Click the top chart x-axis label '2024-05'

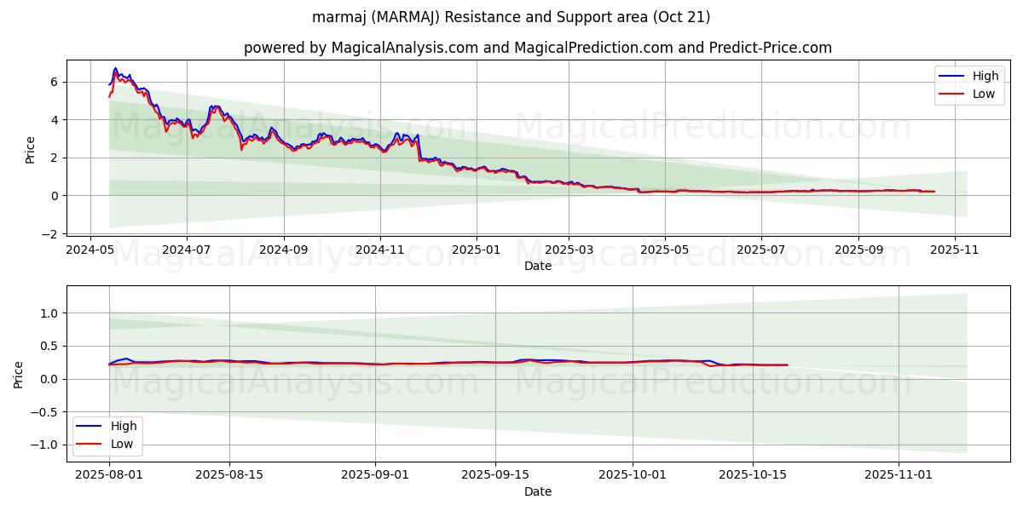[x=90, y=250]
